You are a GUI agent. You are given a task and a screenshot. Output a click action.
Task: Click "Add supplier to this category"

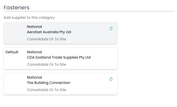coord(29,18)
